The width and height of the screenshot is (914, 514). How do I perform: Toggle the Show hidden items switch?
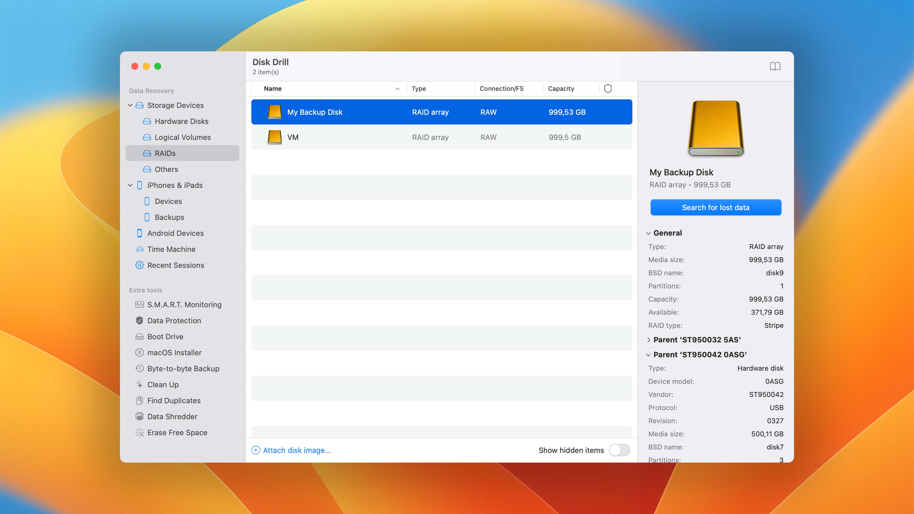coord(620,450)
